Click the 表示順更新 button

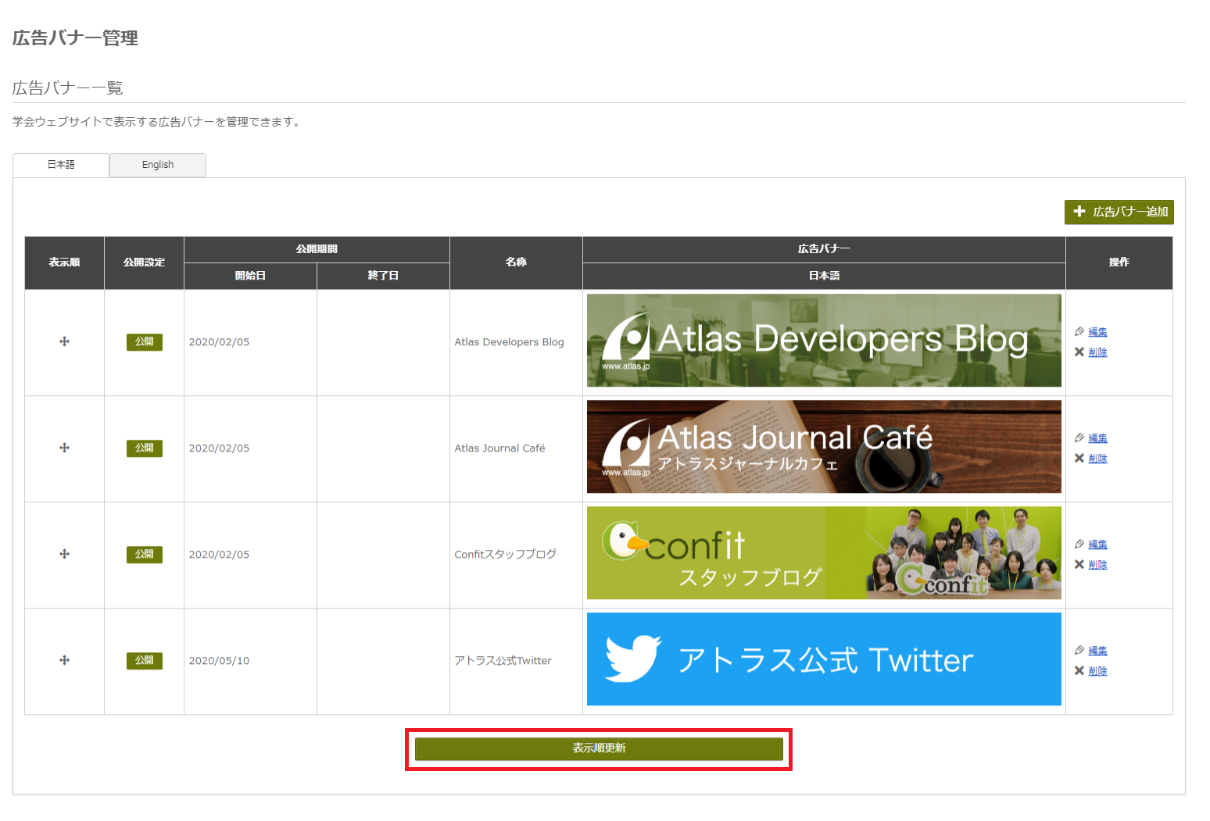599,748
